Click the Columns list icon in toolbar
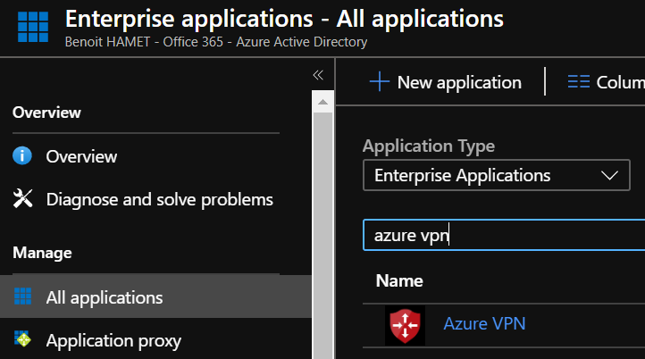645x359 pixels. [x=578, y=82]
